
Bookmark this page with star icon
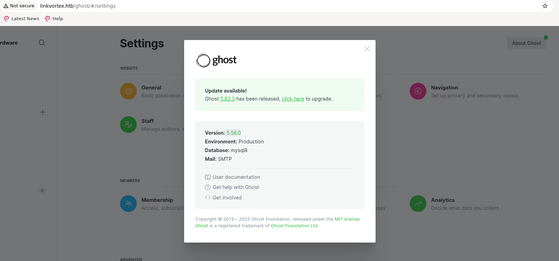tap(545, 6)
